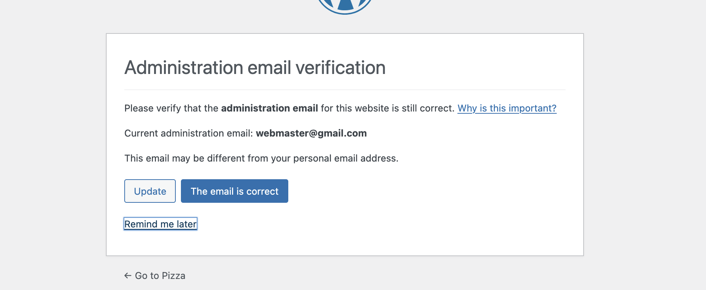Click the solid blue email confirmation button

pos(235,191)
